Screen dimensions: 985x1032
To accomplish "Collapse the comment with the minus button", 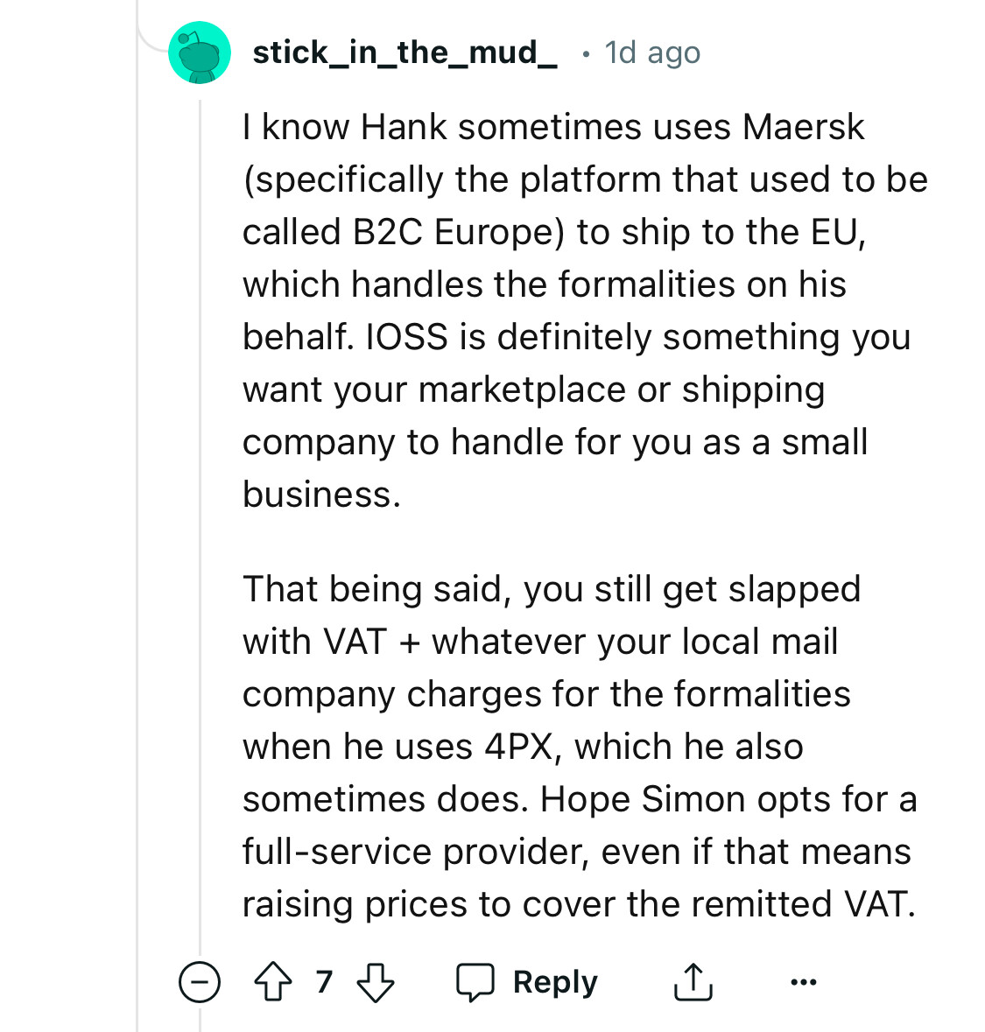I will 200,982.
